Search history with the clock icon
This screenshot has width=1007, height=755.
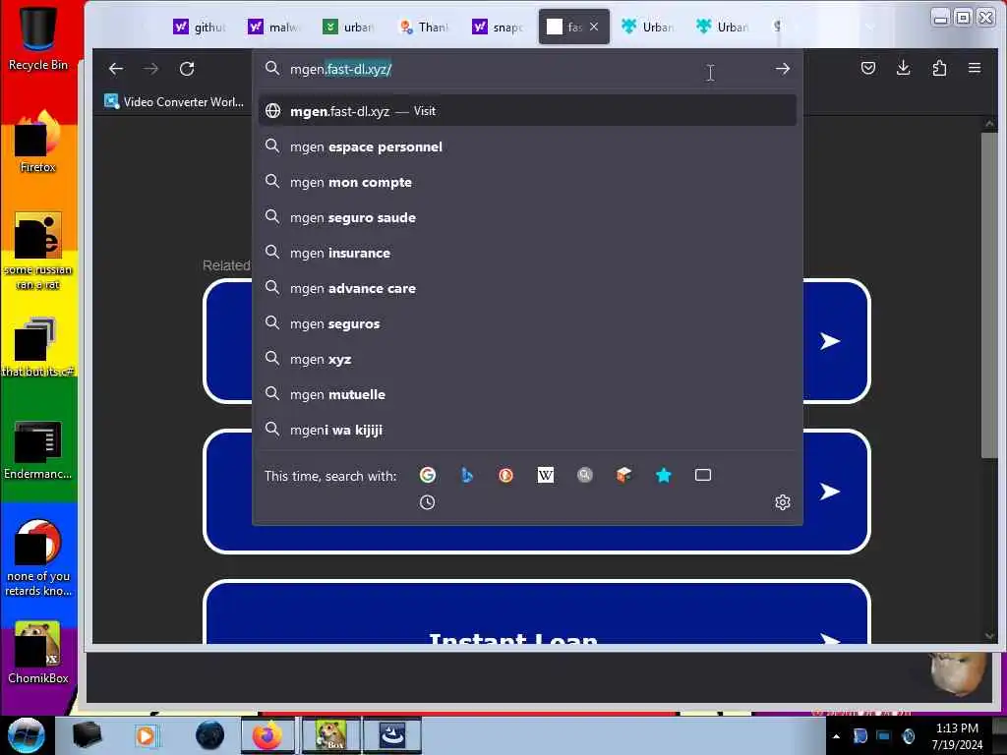coord(427,502)
